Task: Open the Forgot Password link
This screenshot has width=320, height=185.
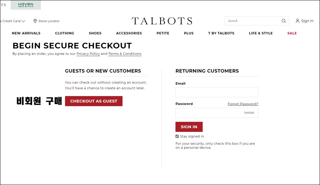Action: point(243,104)
